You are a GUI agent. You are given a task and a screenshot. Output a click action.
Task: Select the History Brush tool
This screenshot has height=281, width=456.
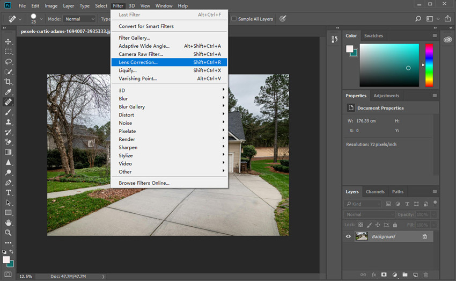[x=8, y=132]
